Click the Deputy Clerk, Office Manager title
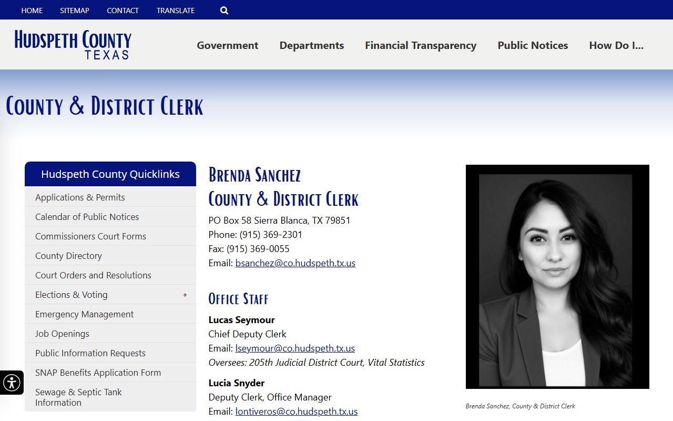This screenshot has height=421, width=673. (270, 397)
